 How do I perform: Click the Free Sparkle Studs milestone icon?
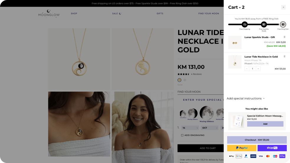coord(264,24)
